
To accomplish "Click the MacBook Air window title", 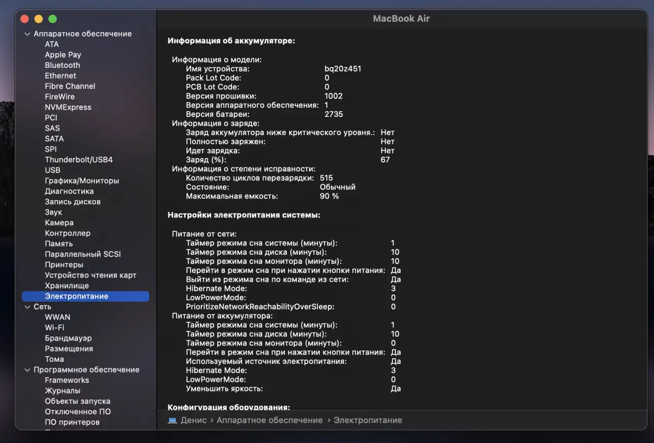I will tap(402, 19).
